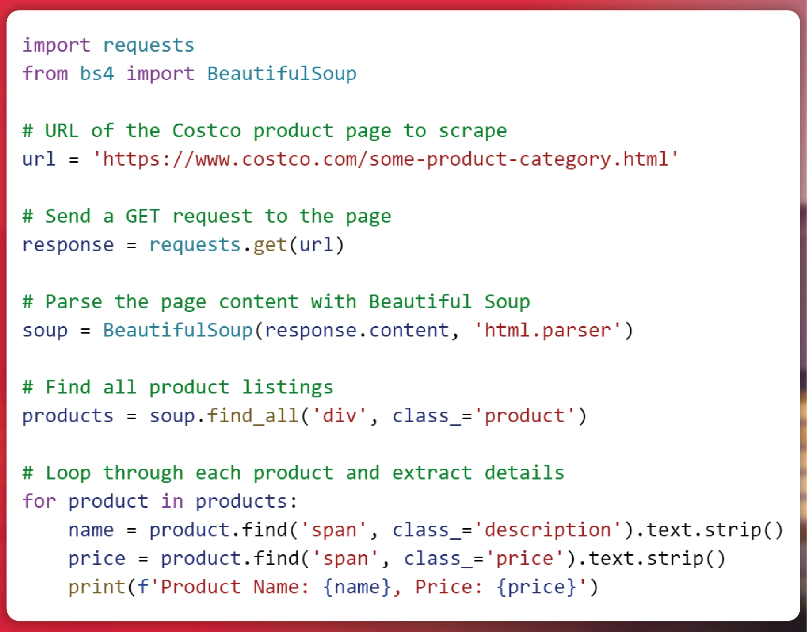Click the 'price' variable being assigned

97,559
